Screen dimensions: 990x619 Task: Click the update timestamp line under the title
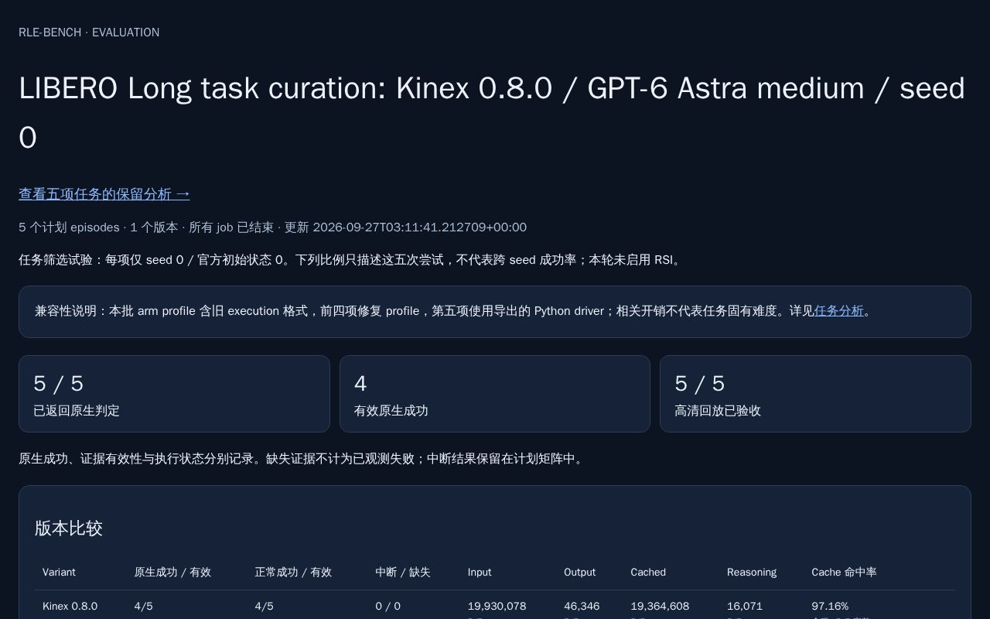point(272,227)
